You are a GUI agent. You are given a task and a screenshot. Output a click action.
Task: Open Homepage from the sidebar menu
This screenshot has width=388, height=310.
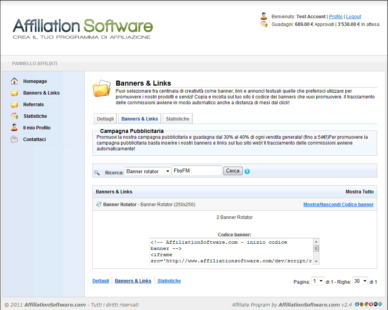[35, 81]
